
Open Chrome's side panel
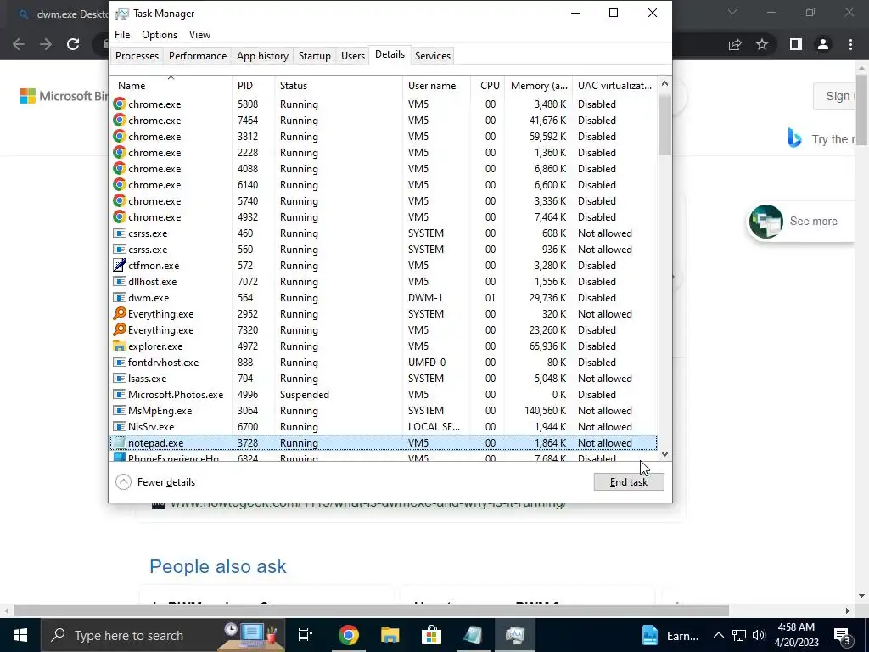[x=796, y=44]
